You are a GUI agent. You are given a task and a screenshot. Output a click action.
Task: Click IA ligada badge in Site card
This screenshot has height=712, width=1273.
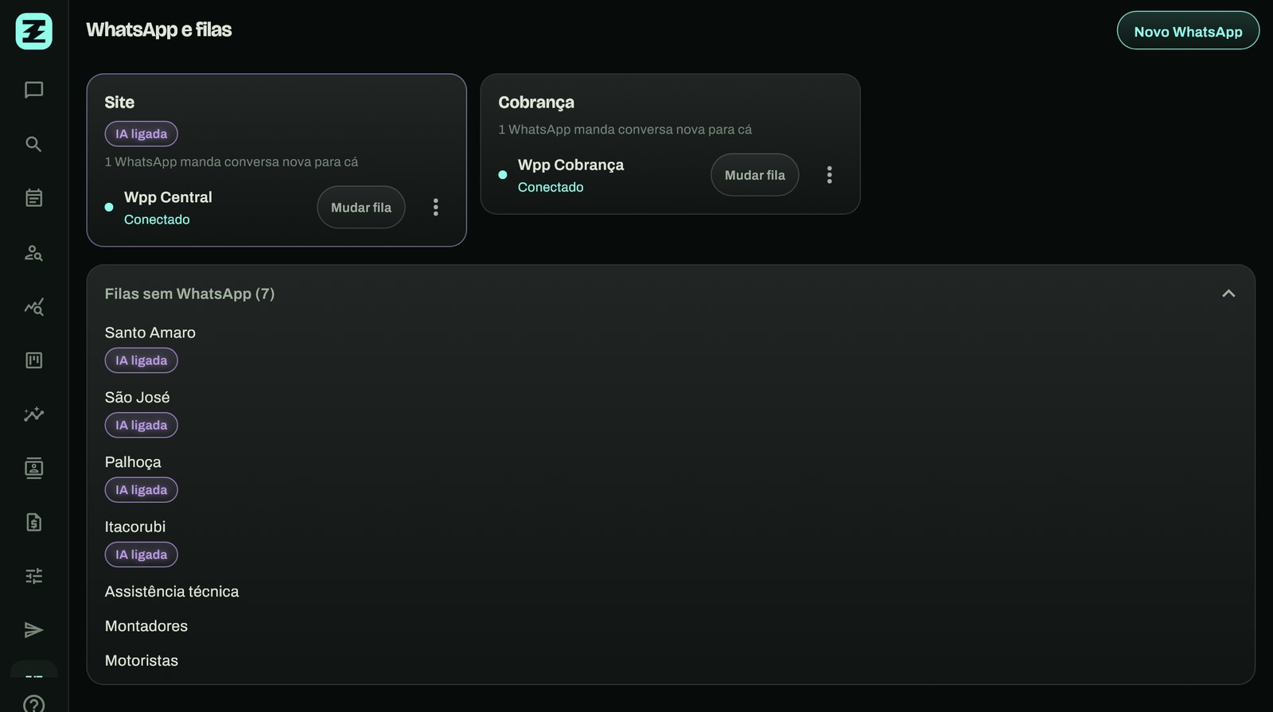(x=142, y=134)
